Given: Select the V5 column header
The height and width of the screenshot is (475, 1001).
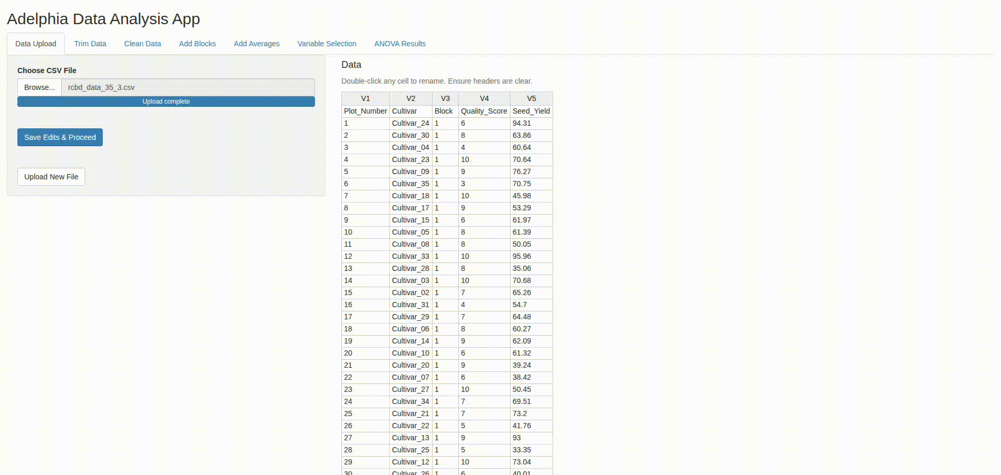Looking at the screenshot, I should tap(531, 98).
